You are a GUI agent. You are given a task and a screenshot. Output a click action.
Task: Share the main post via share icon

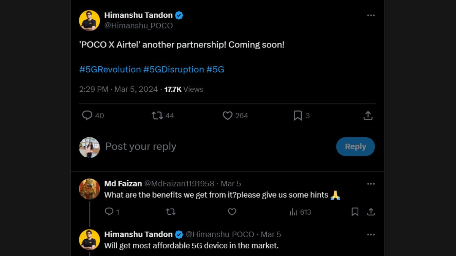pos(368,115)
